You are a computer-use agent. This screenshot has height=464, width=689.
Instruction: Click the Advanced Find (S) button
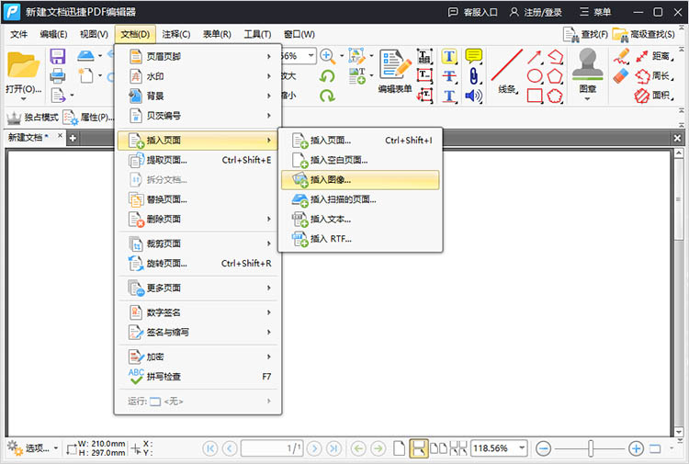[644, 34]
